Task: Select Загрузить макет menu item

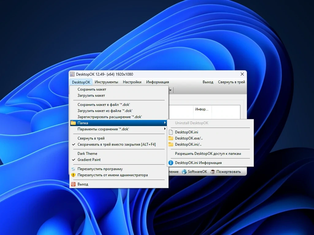Action: pyautogui.click(x=119, y=95)
